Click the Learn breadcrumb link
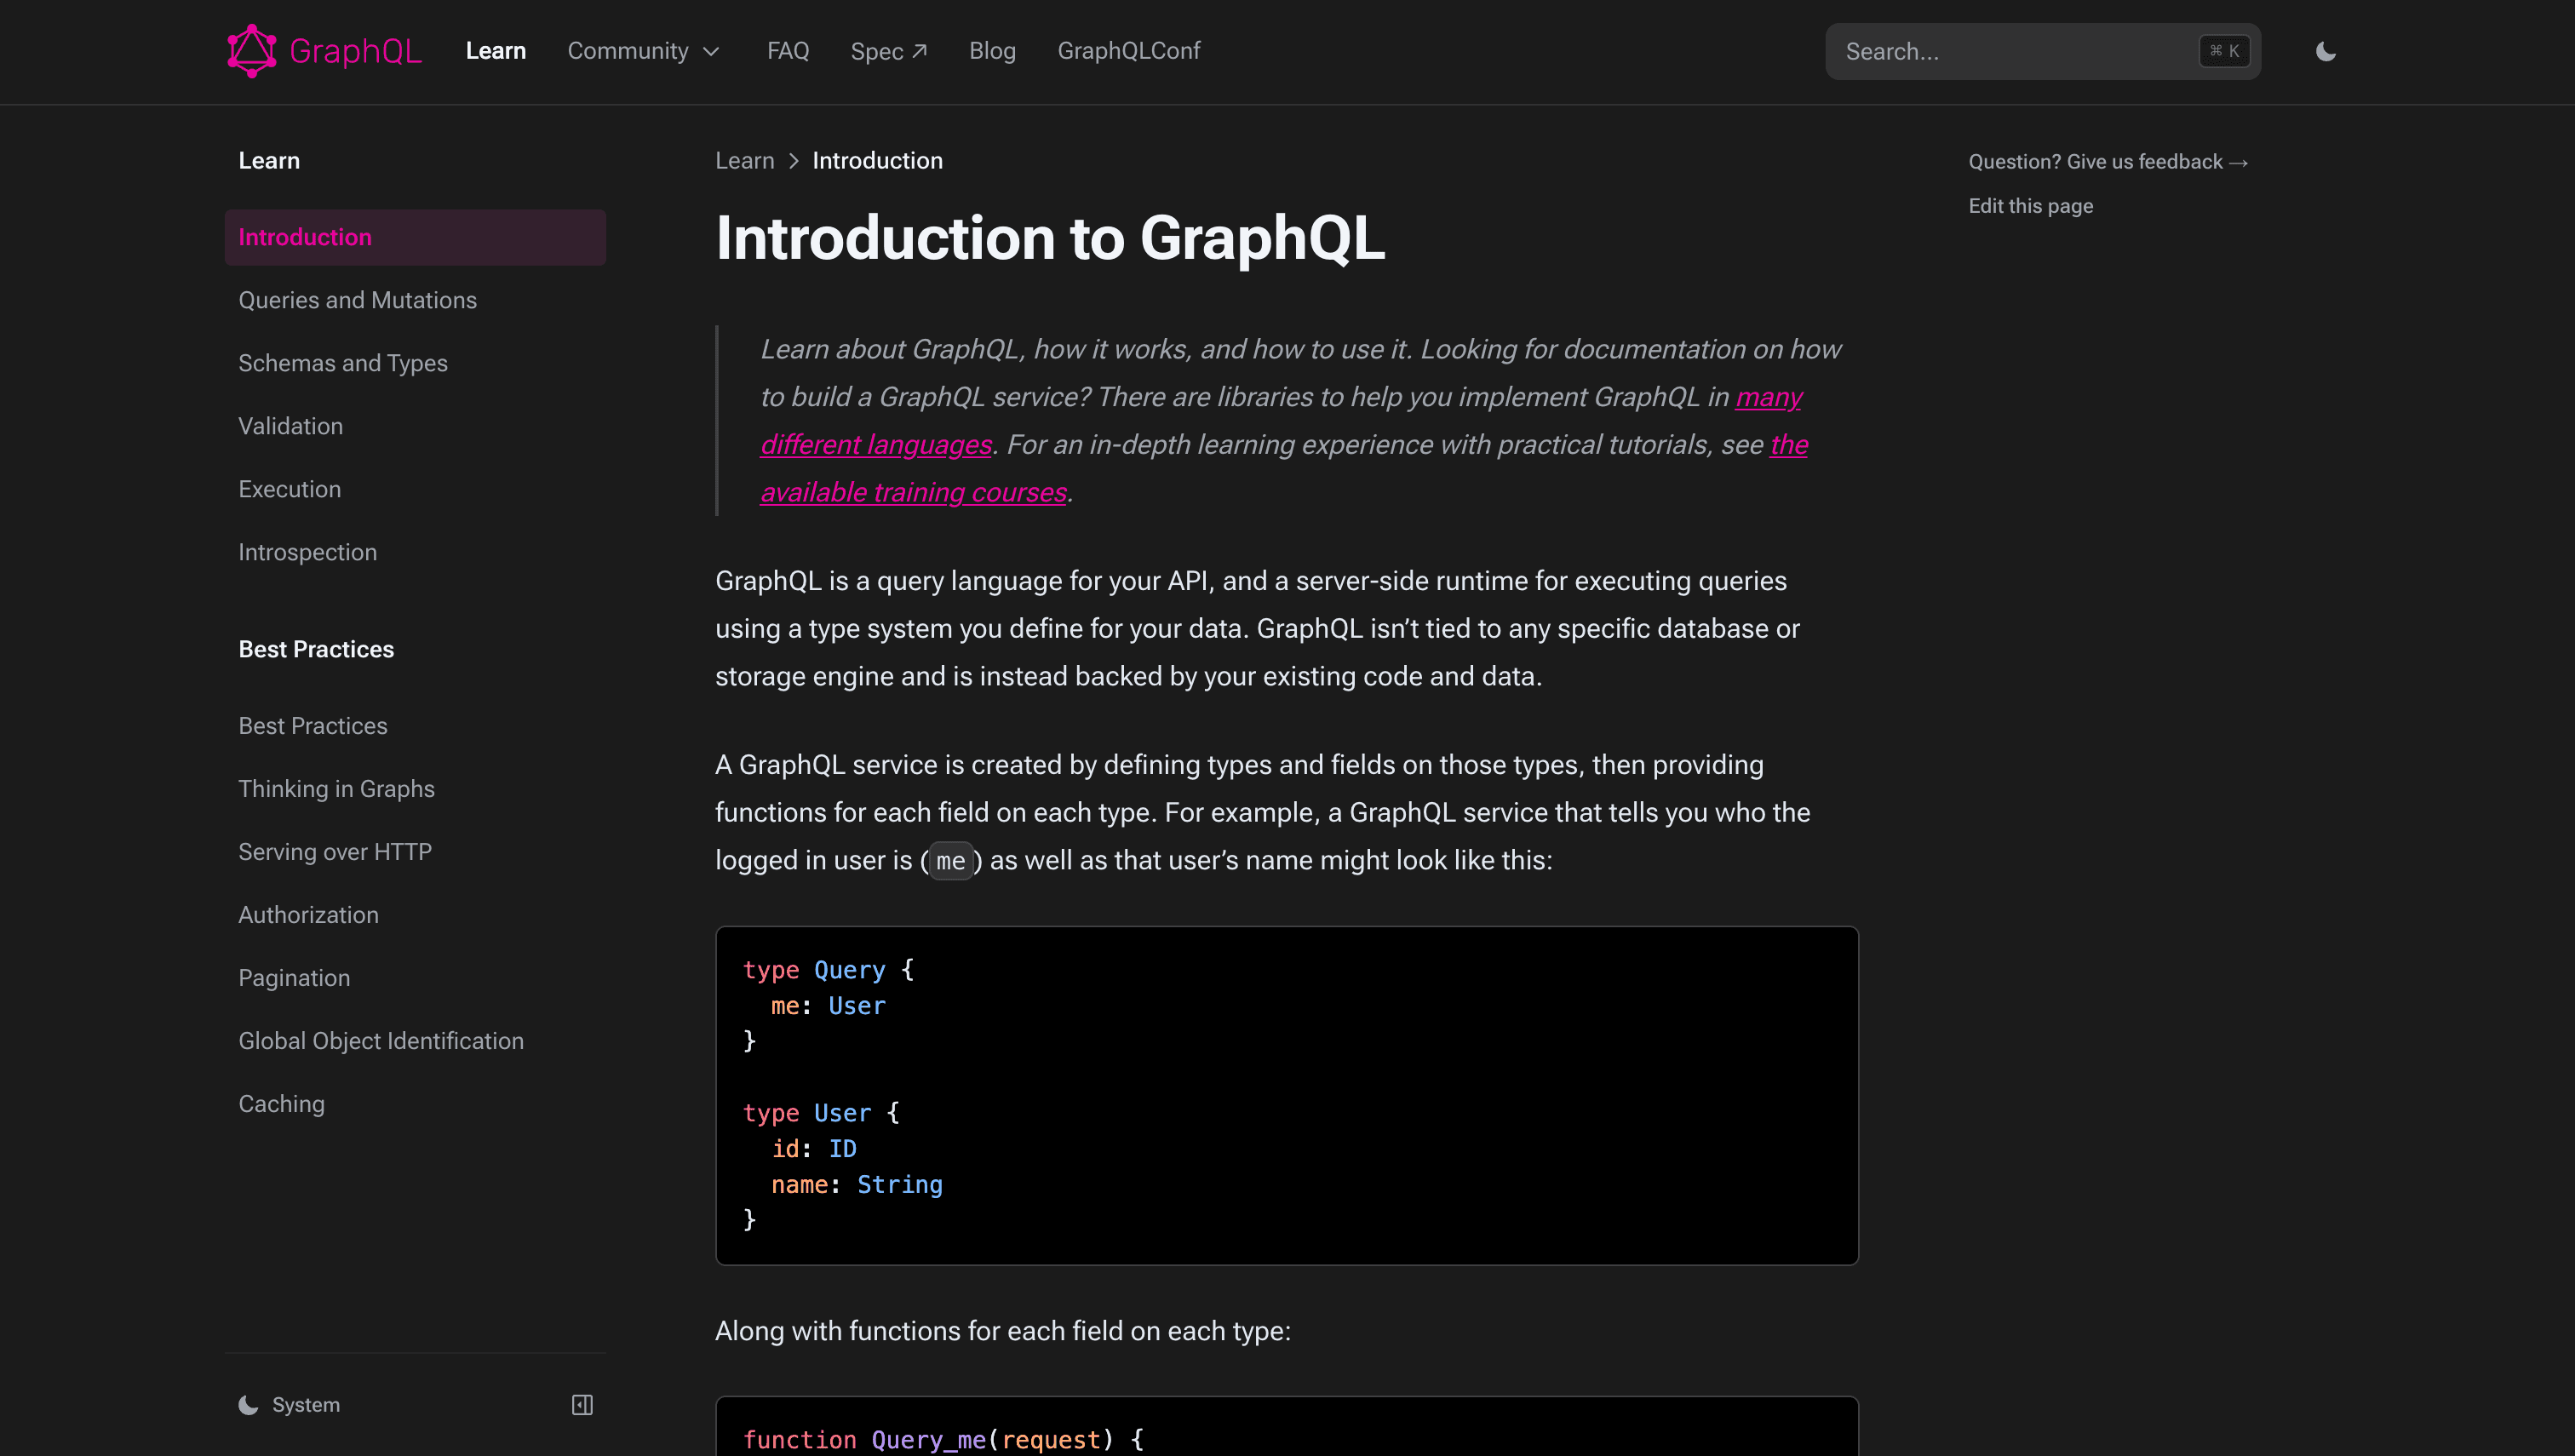 (x=744, y=160)
